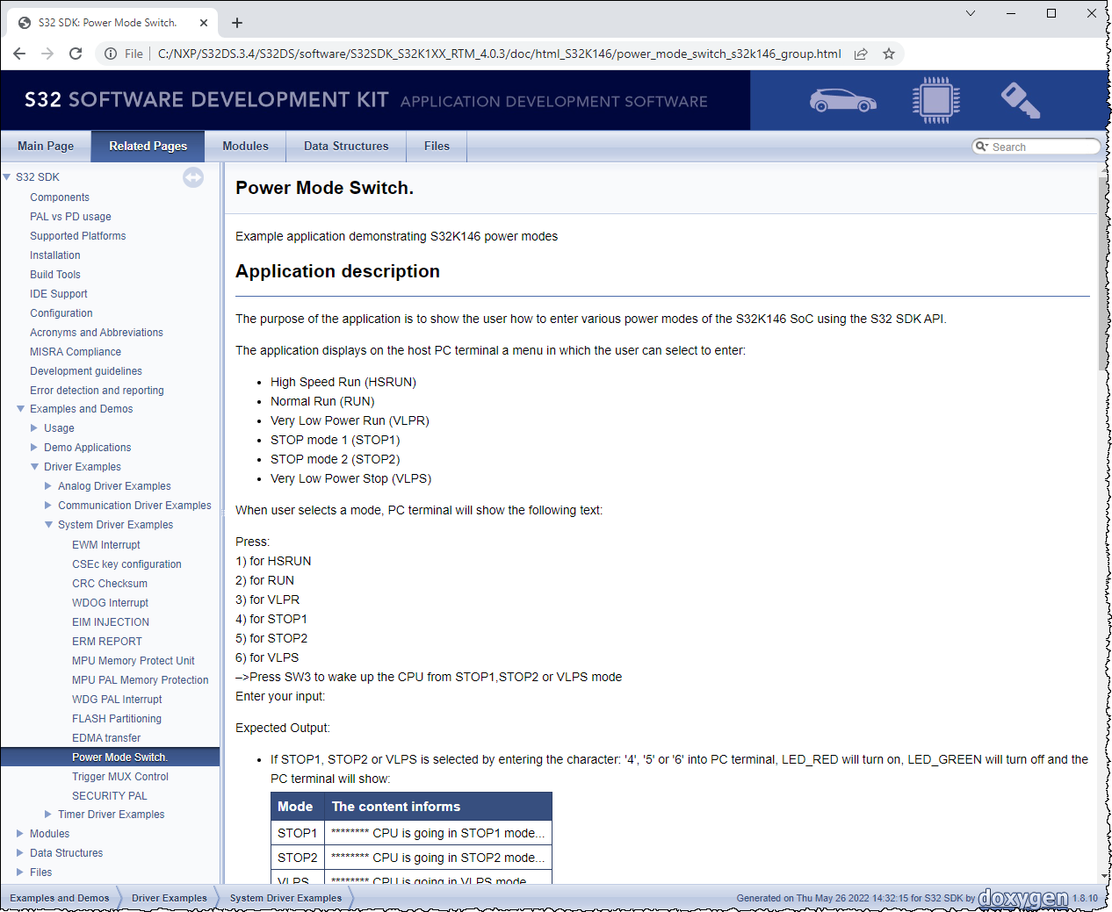1112x912 pixels.
Task: Collapse the sidebar using the double-arrow icon
Action: point(193,177)
